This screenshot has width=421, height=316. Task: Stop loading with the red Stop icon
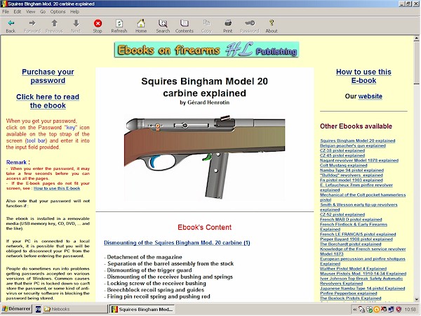(x=98, y=23)
